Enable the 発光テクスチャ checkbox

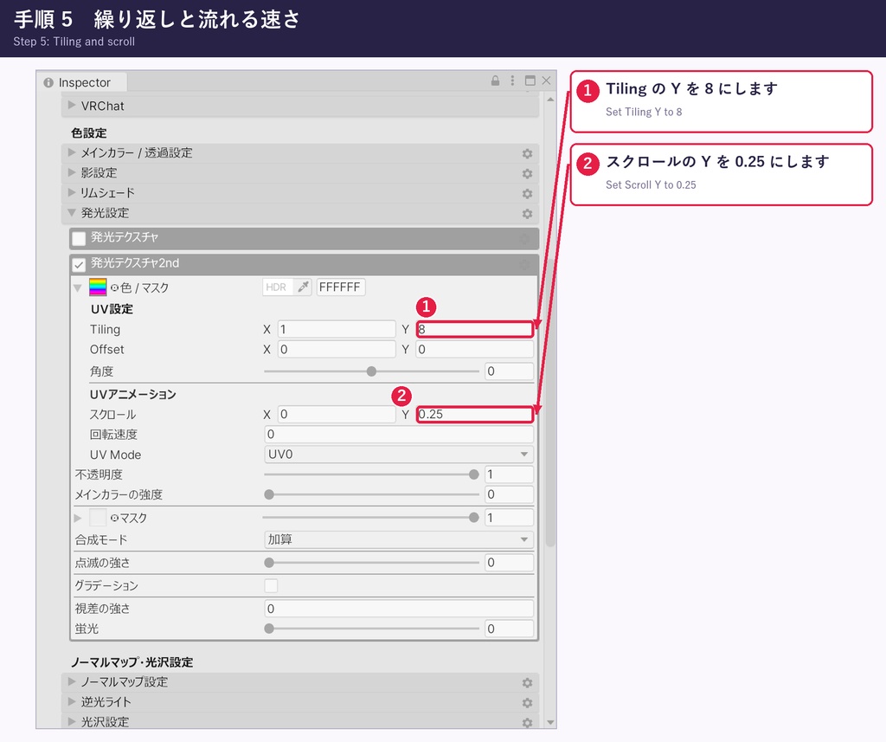[x=79, y=238]
